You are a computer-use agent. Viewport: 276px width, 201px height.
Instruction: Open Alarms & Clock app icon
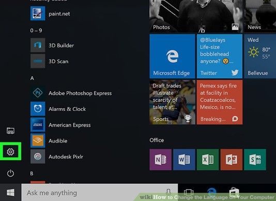tap(38, 109)
